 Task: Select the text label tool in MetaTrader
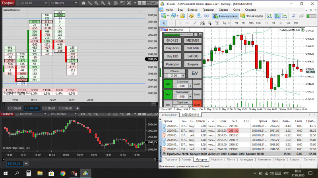click(217, 23)
